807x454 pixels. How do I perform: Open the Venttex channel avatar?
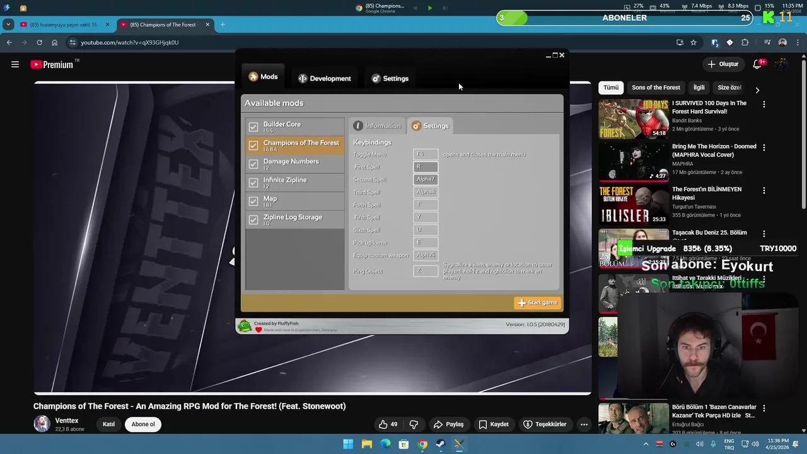(x=42, y=424)
